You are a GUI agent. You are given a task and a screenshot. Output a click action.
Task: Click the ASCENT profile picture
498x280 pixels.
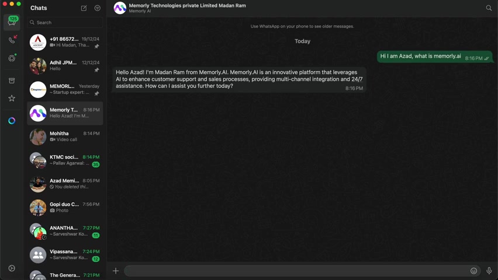38,42
